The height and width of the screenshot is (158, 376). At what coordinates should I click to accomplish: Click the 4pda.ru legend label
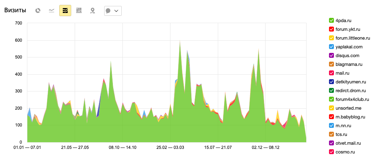(344, 21)
